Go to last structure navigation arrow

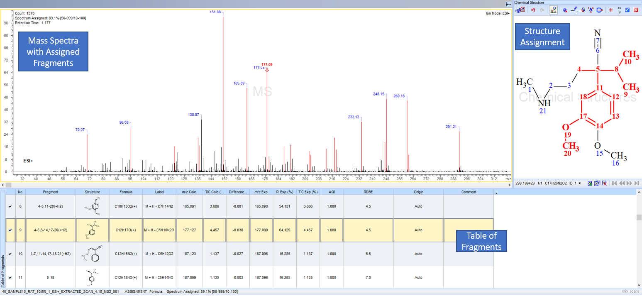pos(637,183)
